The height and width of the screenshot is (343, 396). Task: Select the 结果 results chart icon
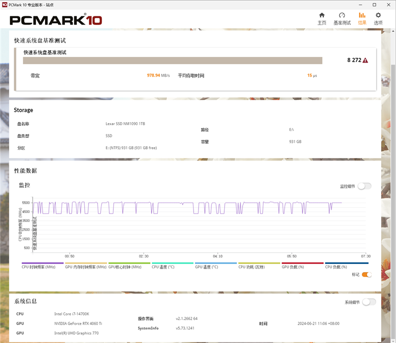click(x=362, y=15)
